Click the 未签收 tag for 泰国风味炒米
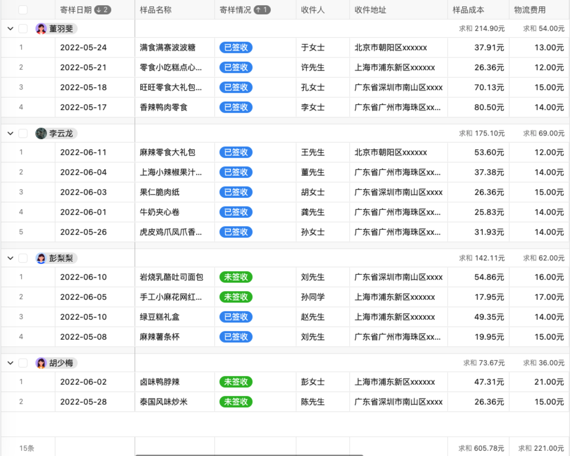 tap(235, 401)
